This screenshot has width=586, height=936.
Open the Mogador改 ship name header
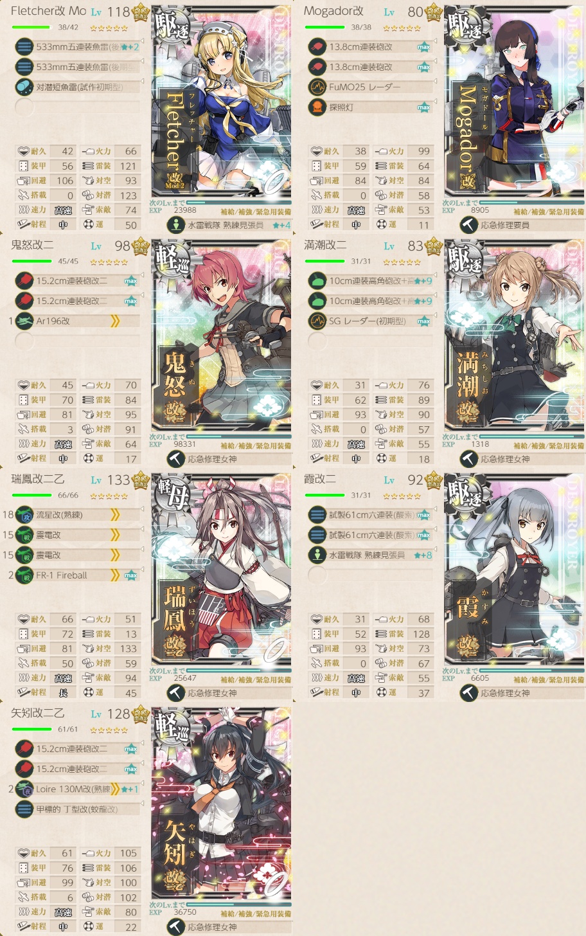coord(333,11)
